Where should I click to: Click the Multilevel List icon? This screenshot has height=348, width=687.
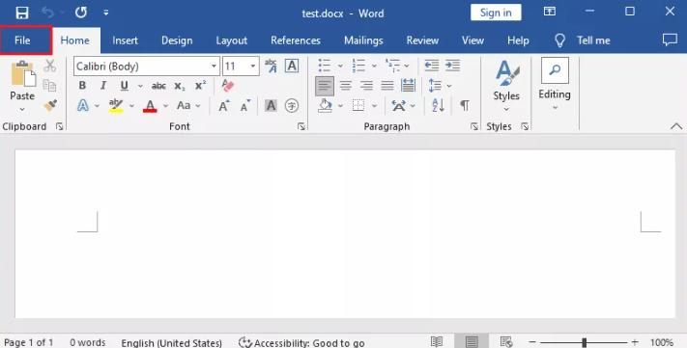392,66
